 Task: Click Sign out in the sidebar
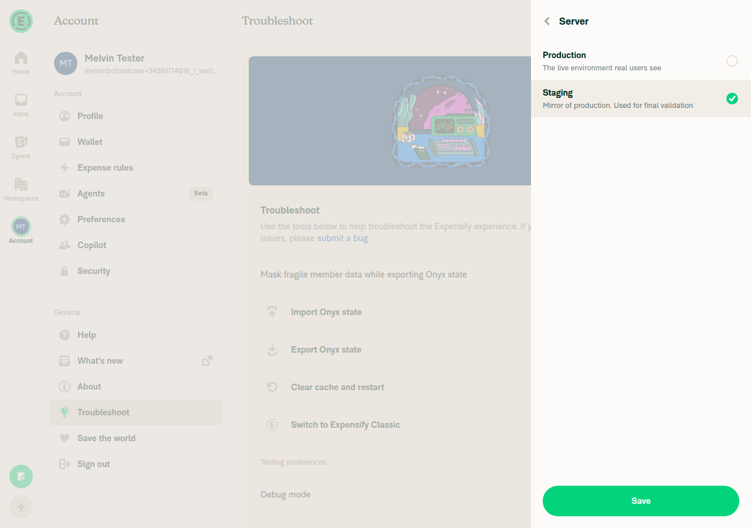coord(136,464)
